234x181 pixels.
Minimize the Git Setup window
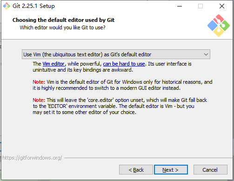[x=180, y=6]
